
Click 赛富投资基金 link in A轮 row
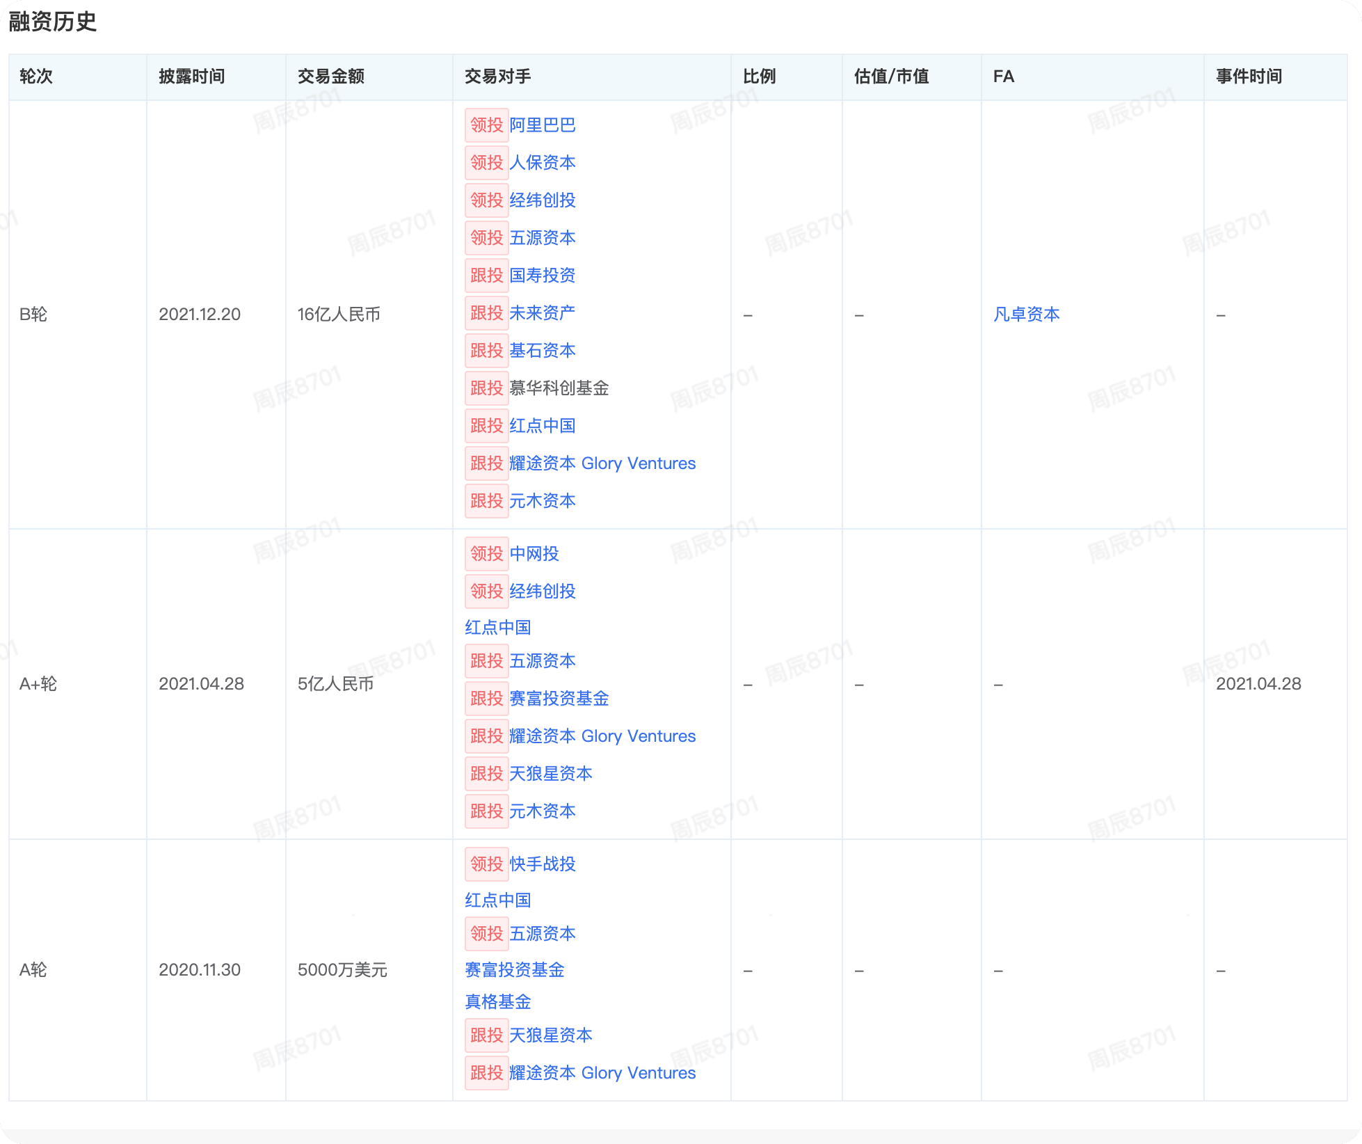pyautogui.click(x=515, y=970)
